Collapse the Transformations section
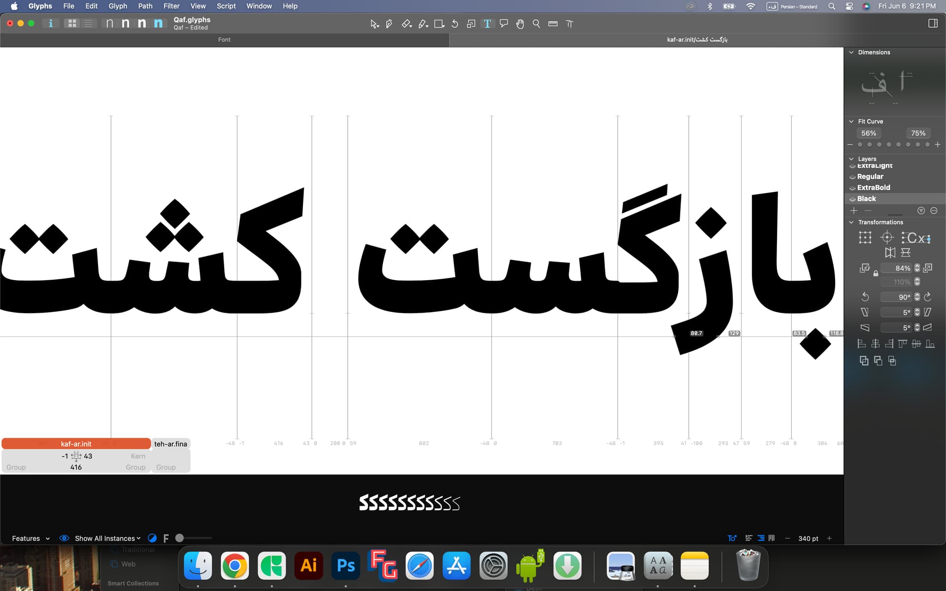 (851, 222)
